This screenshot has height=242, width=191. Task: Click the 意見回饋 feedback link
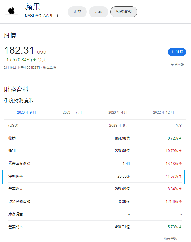pos(177,65)
